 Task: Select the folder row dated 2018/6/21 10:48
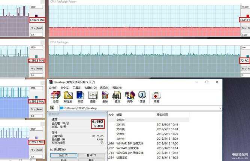148,125
